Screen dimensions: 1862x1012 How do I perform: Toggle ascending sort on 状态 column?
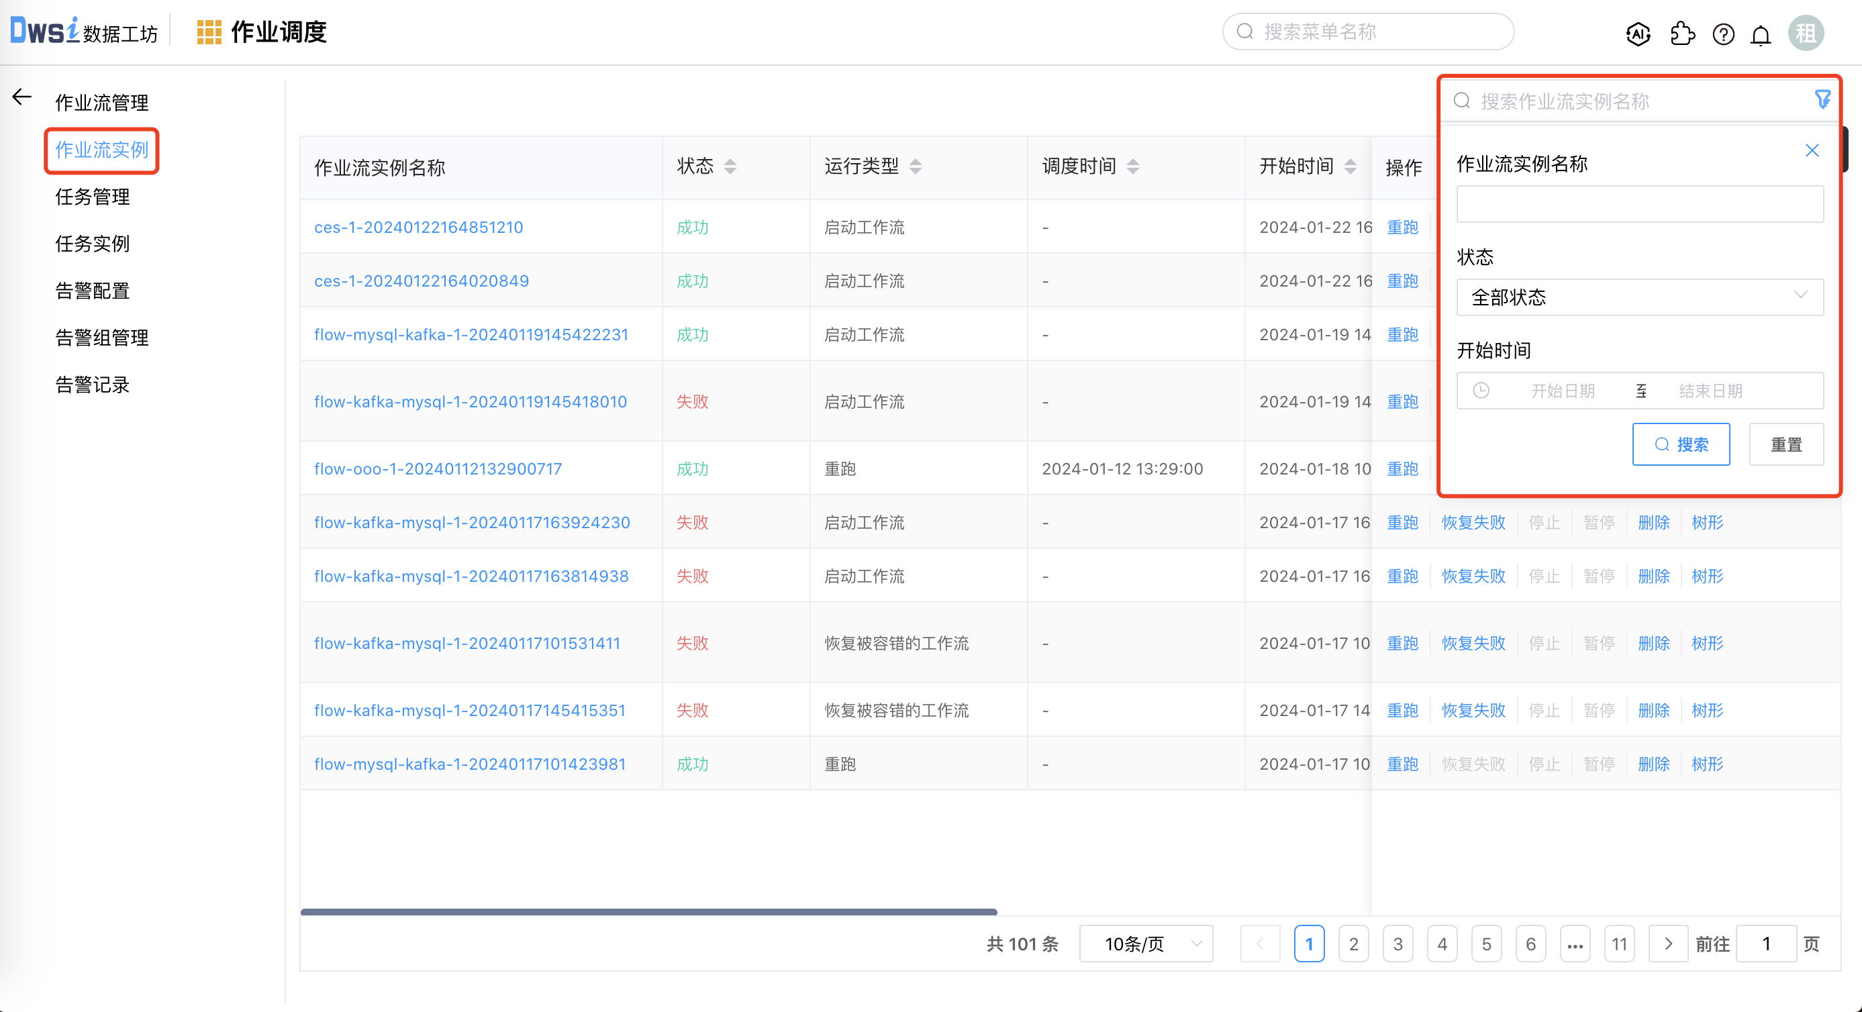point(731,162)
